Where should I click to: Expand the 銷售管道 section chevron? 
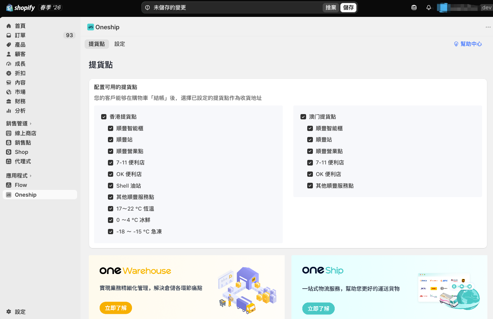pos(30,123)
